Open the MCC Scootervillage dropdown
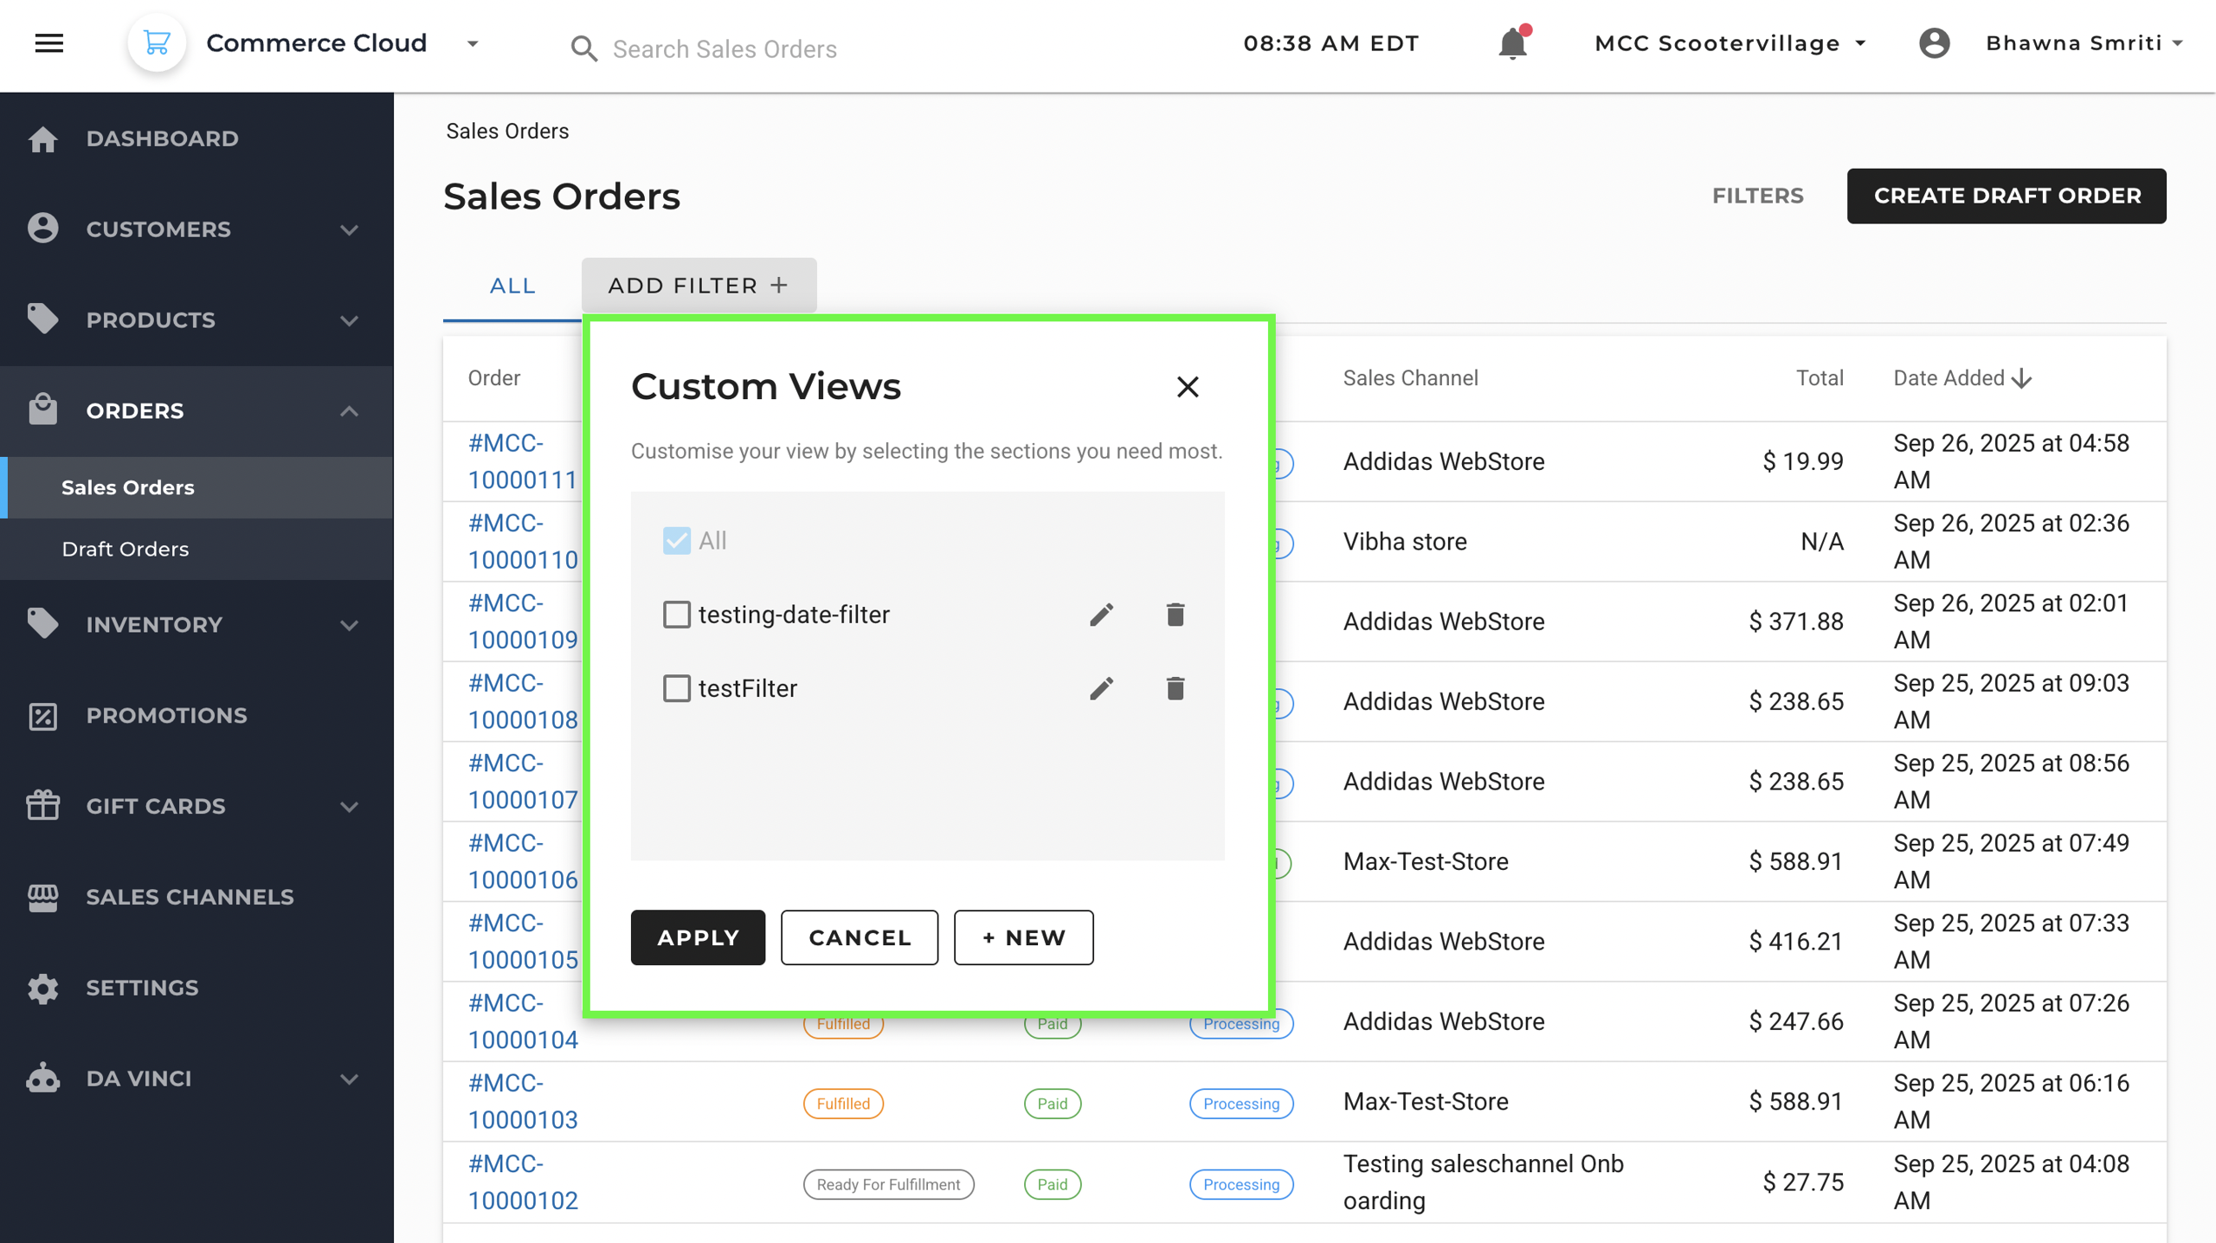Image resolution: width=2216 pixels, height=1243 pixels. [x=1730, y=43]
